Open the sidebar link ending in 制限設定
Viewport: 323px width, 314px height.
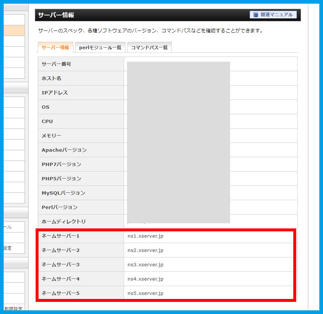tap(14, 309)
